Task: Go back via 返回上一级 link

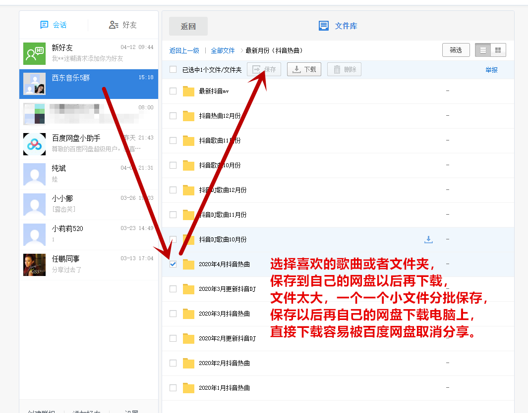Action: coord(184,50)
